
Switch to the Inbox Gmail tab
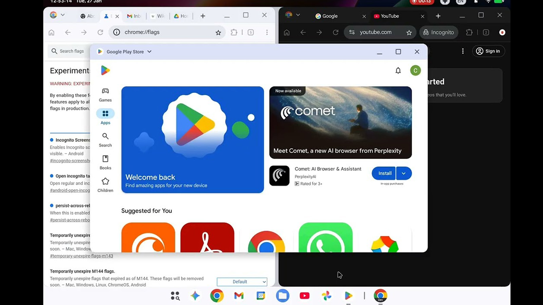click(x=135, y=16)
